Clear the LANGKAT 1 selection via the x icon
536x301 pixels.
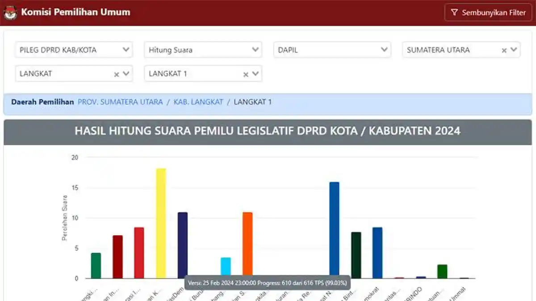tap(245, 74)
